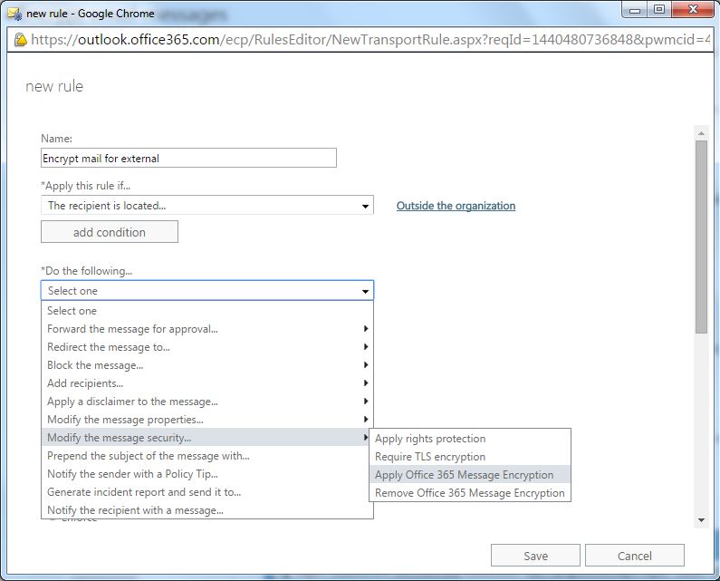The image size is (720, 581).
Task: Click the mail envelope icon in the title bar
Action: 14,14
